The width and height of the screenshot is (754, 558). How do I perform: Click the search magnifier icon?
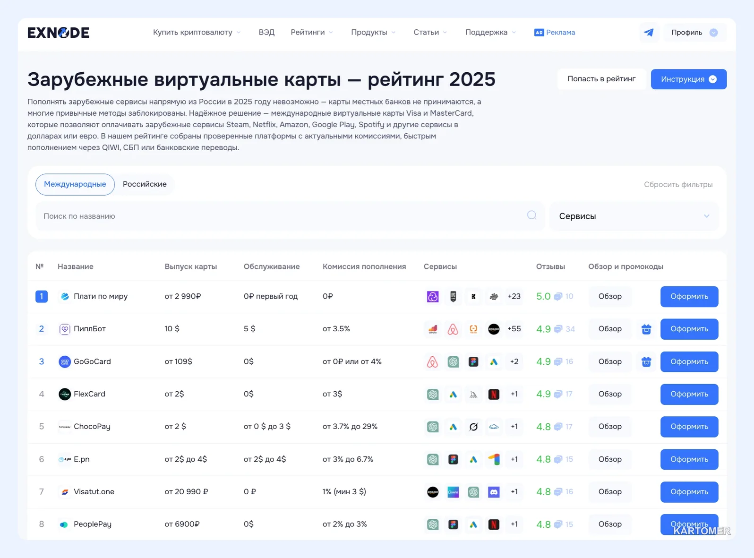coord(531,215)
